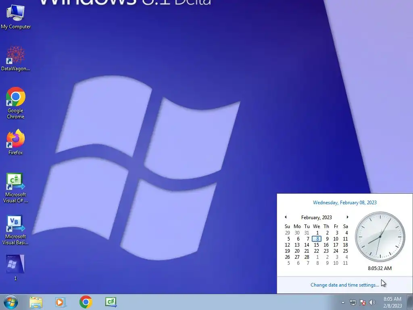Viewport: 413px width, 310px height.
Task: Click the volume speaker tray icon
Action: 372,302
